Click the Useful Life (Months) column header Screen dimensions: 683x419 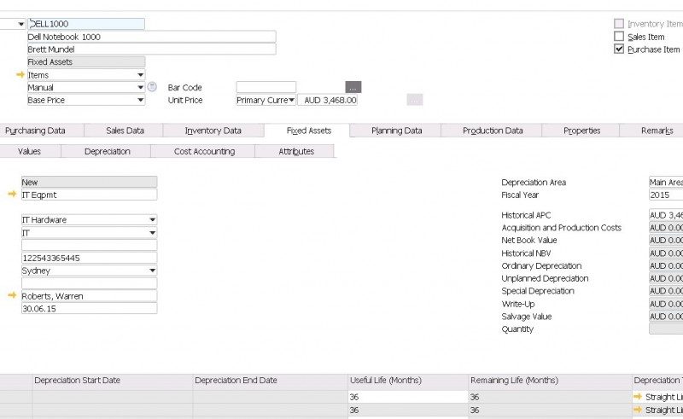408,381
